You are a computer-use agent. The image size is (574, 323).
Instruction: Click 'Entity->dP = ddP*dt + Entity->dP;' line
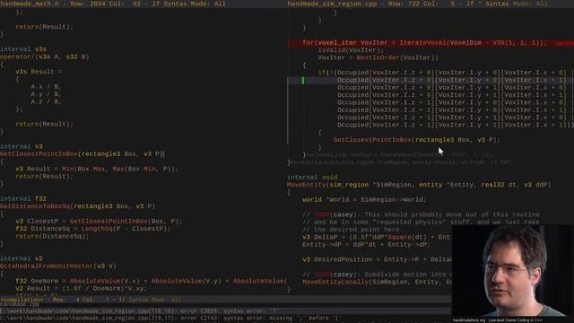coord(366,245)
